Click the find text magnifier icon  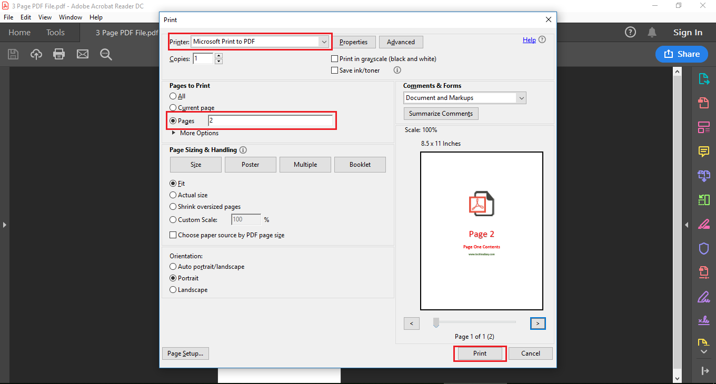(x=106, y=54)
